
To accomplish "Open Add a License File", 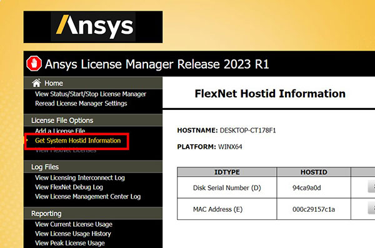I will 60,131.
